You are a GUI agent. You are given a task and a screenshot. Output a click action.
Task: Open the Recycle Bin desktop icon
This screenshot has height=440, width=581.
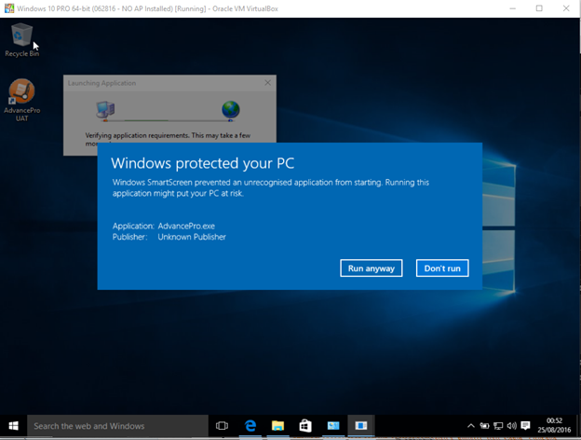pyautogui.click(x=21, y=40)
